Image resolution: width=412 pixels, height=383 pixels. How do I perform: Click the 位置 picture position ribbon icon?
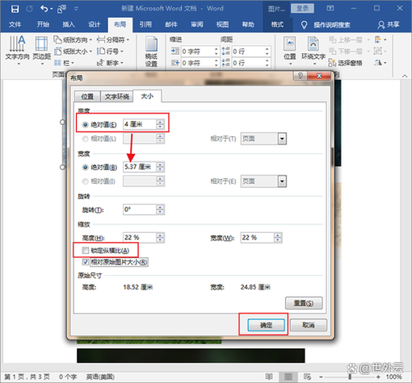pos(290,51)
